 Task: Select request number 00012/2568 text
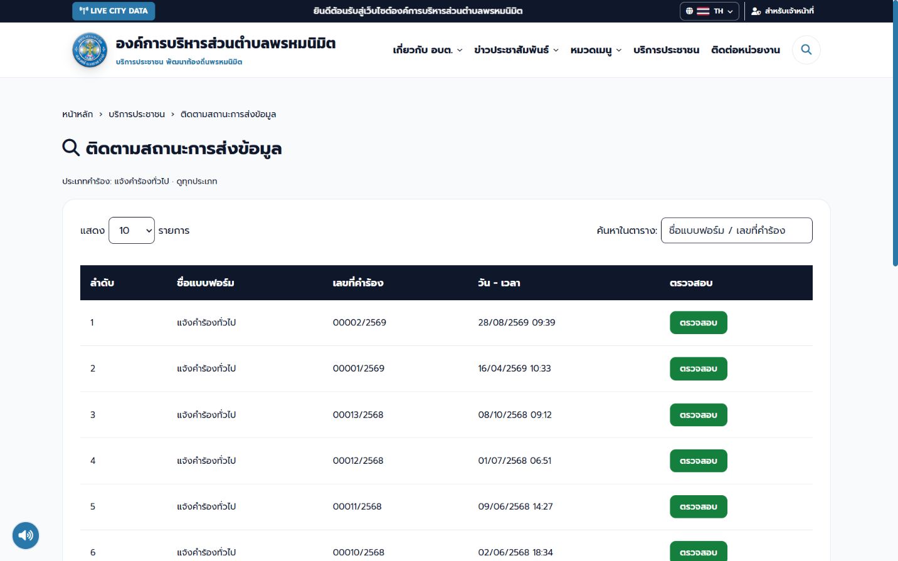pyautogui.click(x=358, y=461)
